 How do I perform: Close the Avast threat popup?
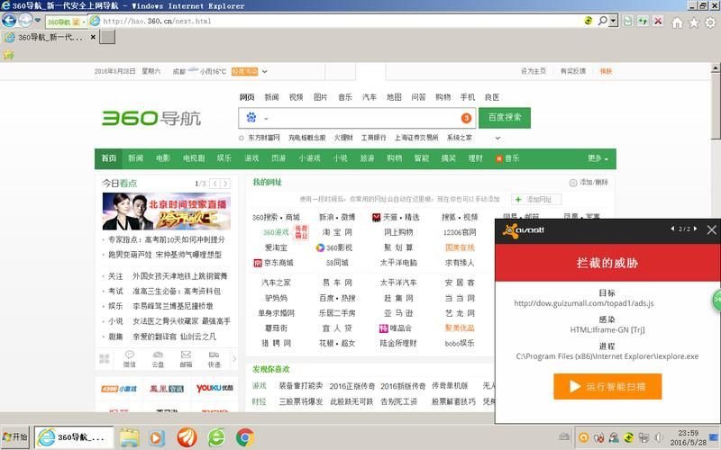point(711,229)
